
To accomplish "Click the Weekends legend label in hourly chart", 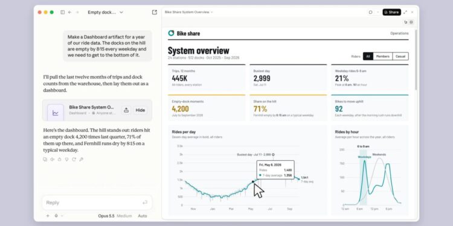I will [x=379, y=154].
